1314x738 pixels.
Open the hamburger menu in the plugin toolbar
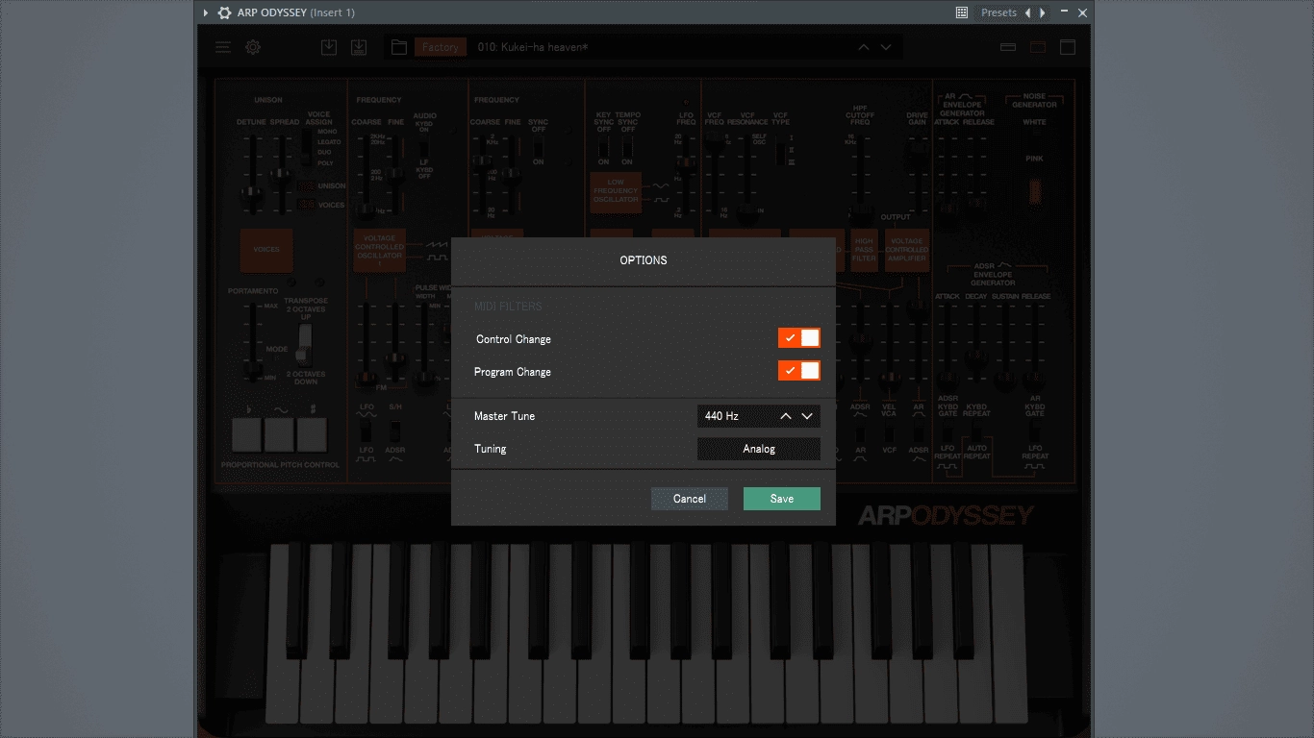(223, 47)
